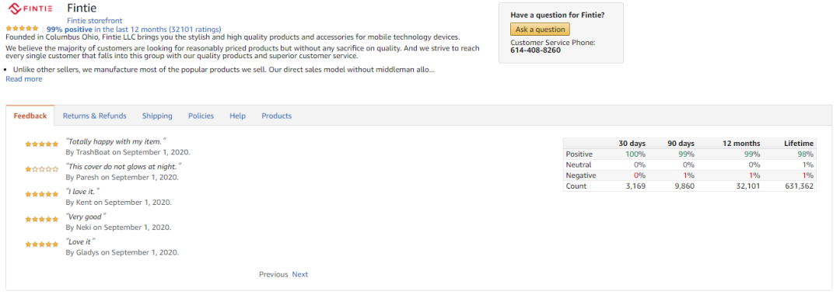Click one-star rating of Paresh's feedback
This screenshot has width=840, height=295.
coord(42,169)
